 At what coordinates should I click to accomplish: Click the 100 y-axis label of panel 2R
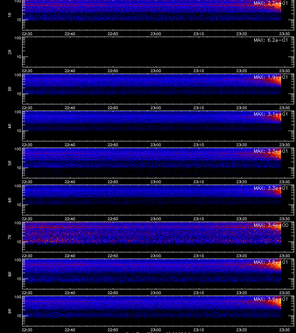click(18, 38)
